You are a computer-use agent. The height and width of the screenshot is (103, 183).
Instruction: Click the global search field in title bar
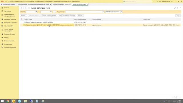(138, 1)
